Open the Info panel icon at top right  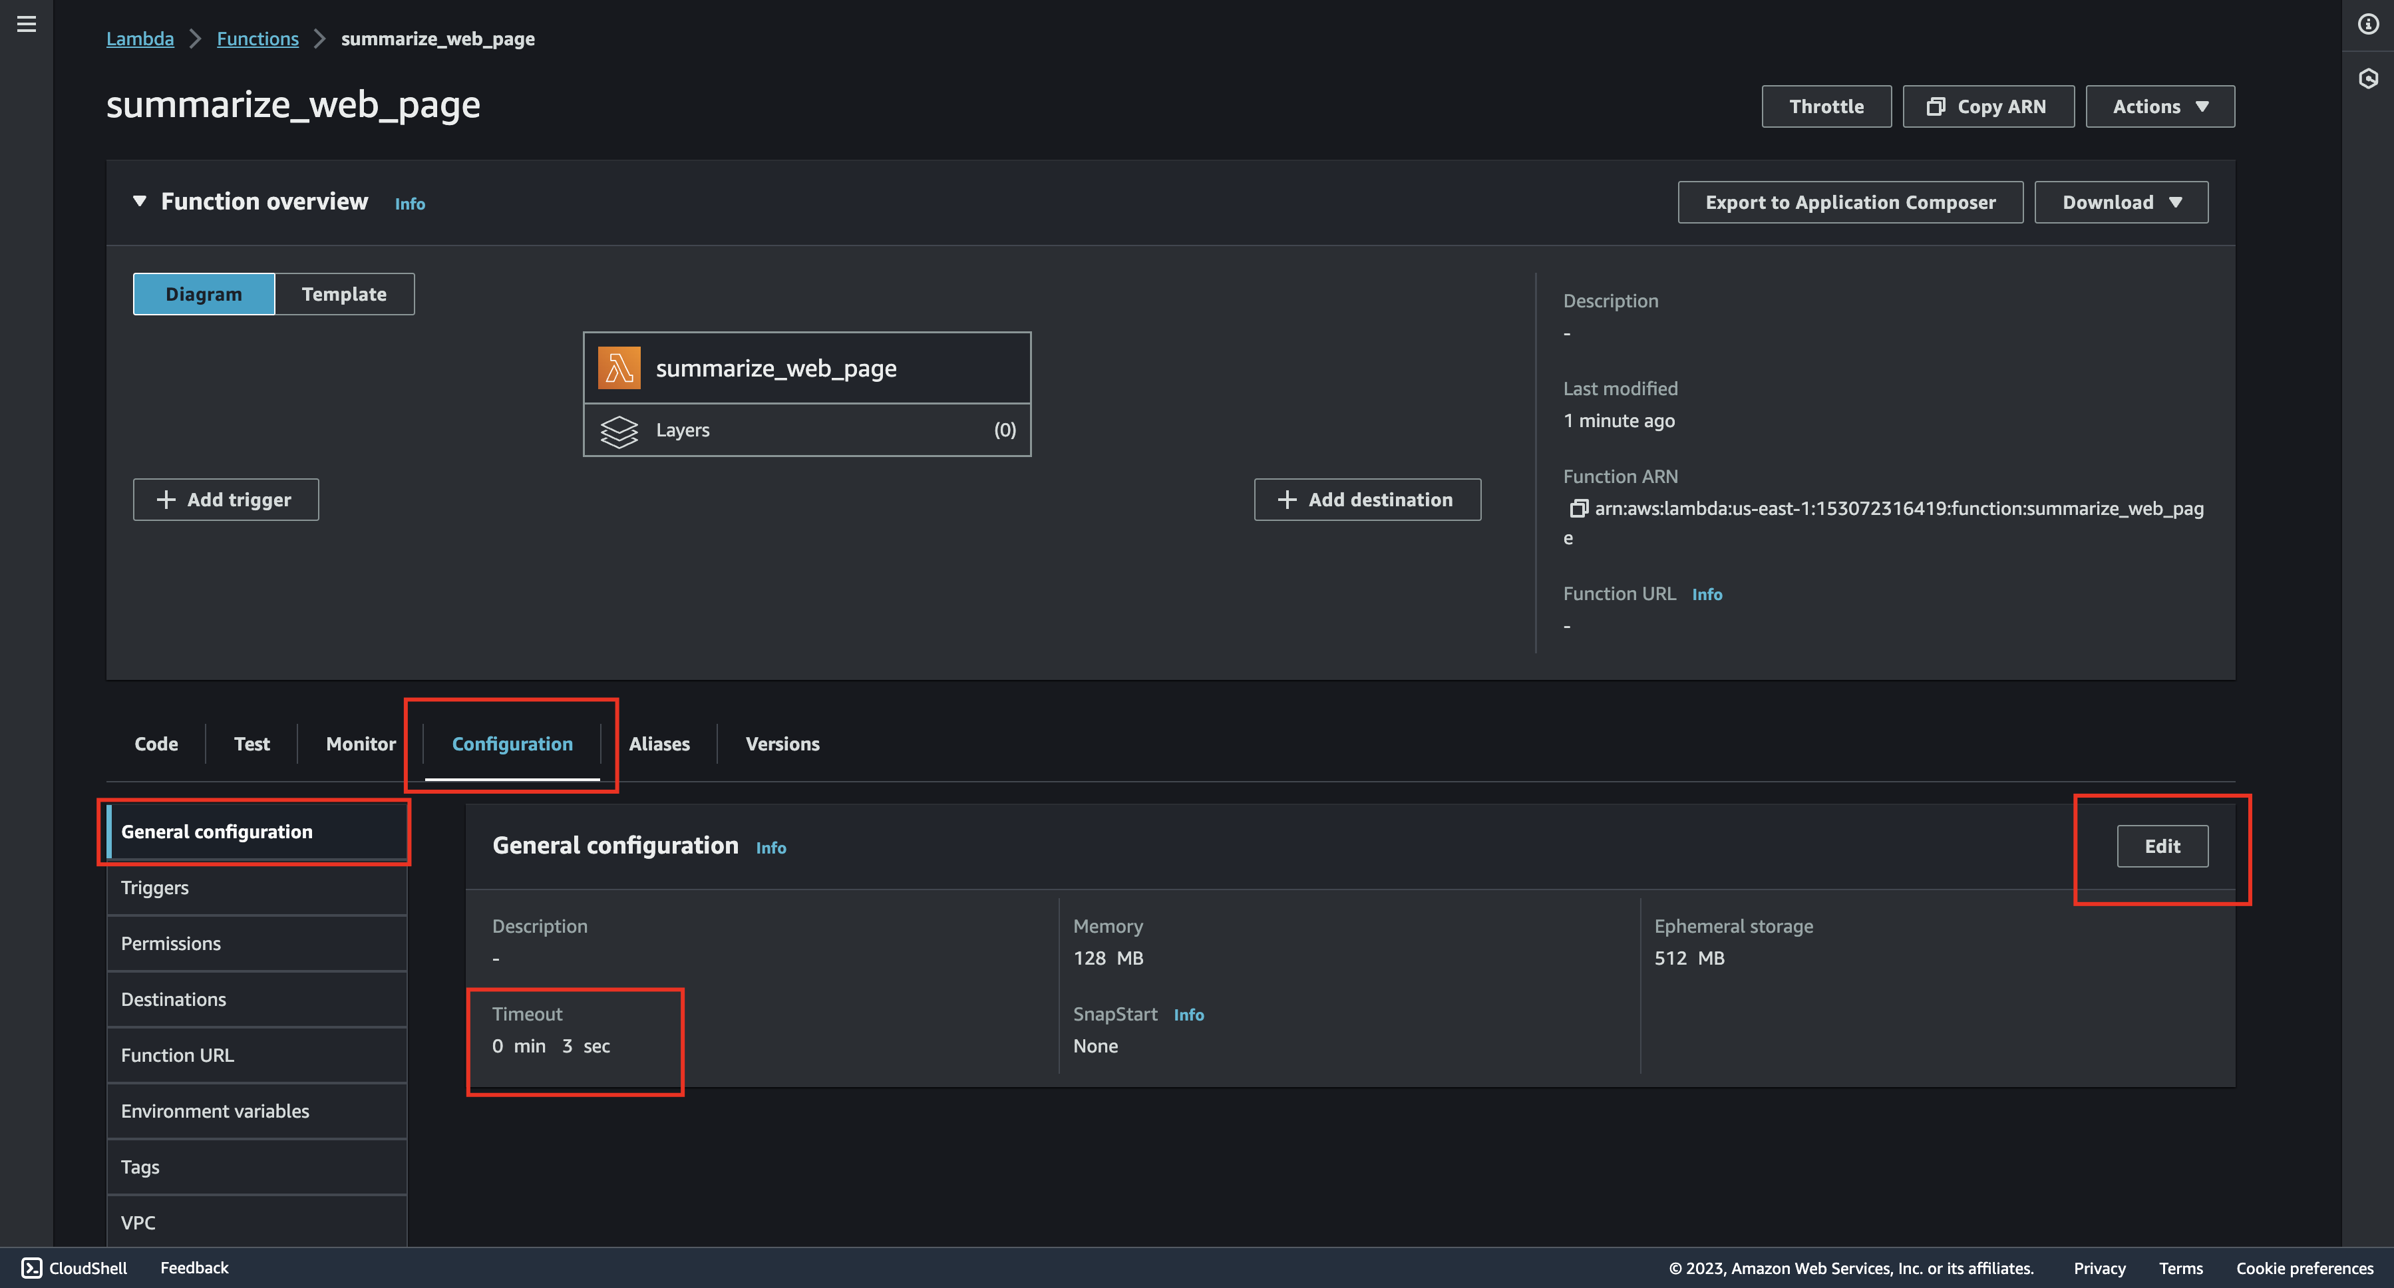pyautogui.click(x=2367, y=24)
